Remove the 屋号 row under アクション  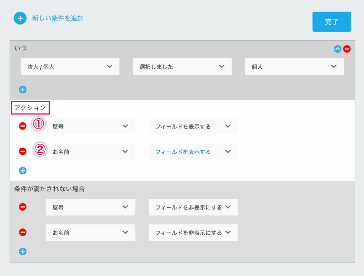(x=22, y=126)
